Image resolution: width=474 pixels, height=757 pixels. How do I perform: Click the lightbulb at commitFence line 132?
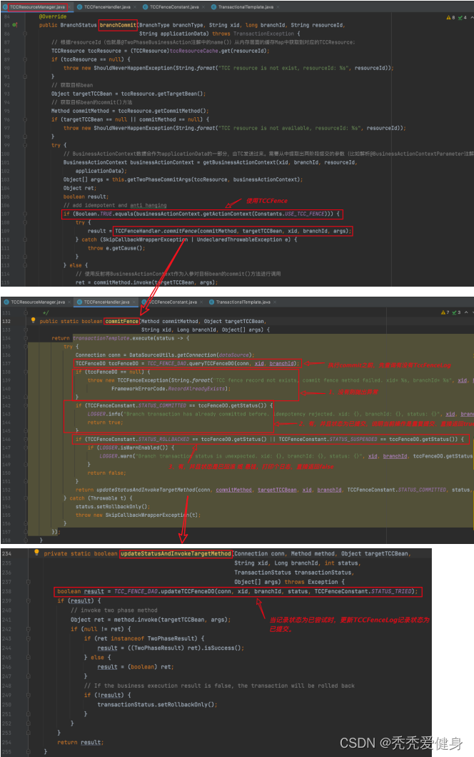tap(34, 320)
